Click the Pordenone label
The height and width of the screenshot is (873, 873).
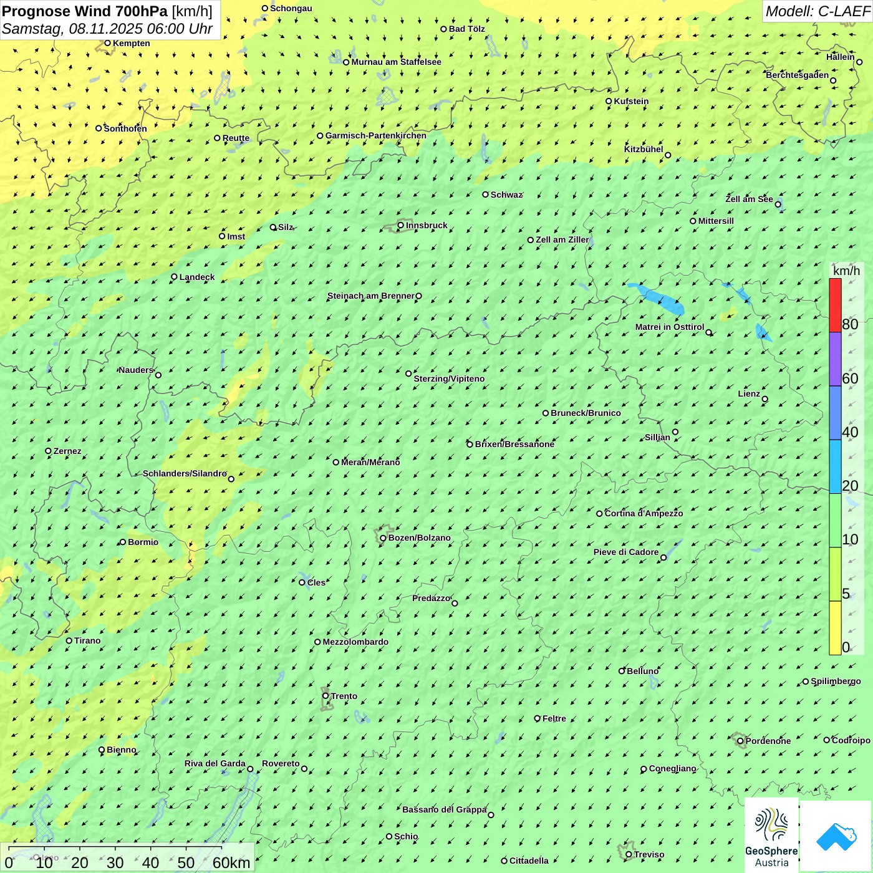click(x=768, y=741)
